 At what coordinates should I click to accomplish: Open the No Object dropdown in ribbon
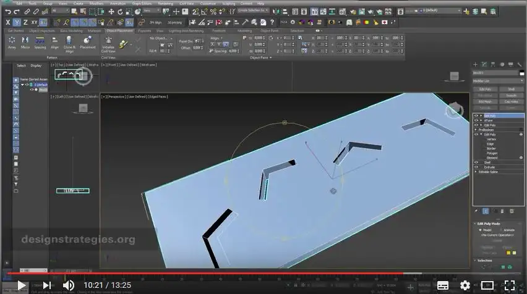[161, 38]
